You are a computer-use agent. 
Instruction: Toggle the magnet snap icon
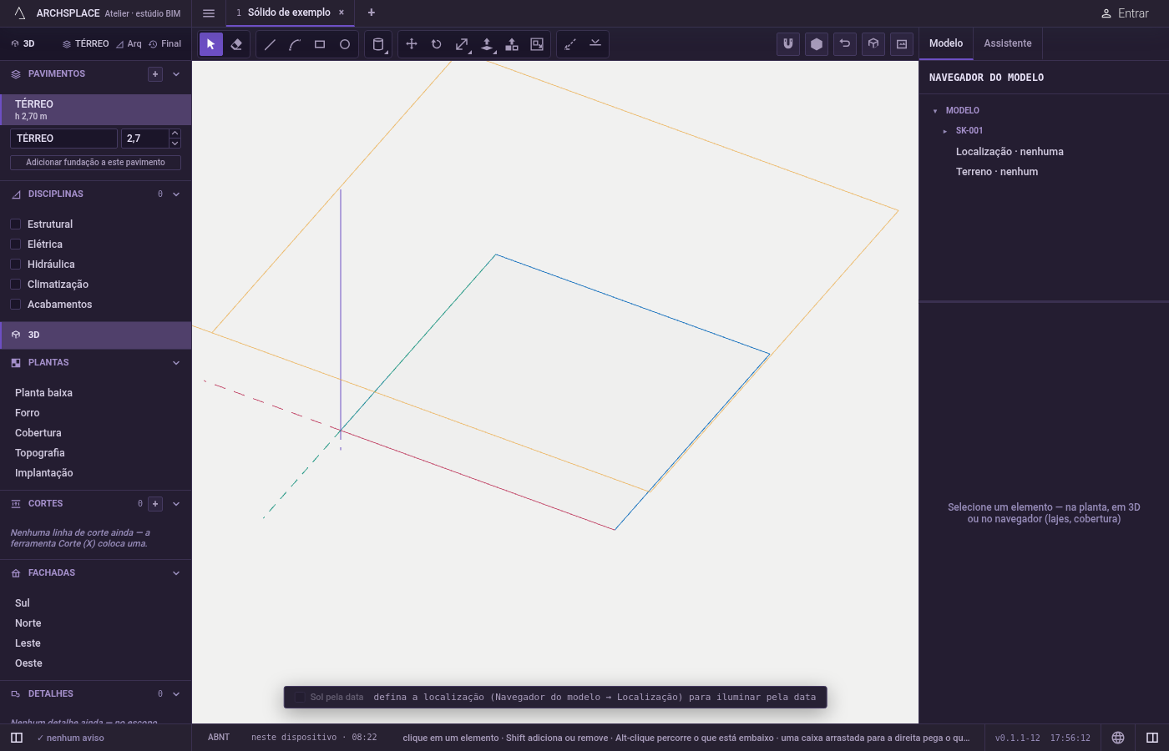click(788, 44)
